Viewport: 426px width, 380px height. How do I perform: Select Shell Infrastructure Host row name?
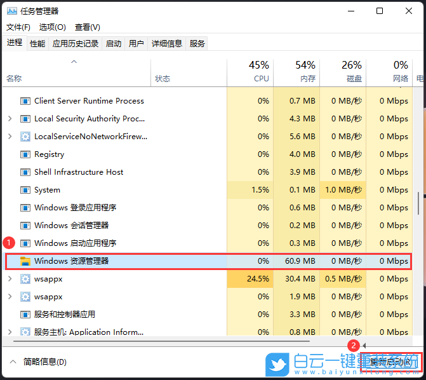click(79, 172)
